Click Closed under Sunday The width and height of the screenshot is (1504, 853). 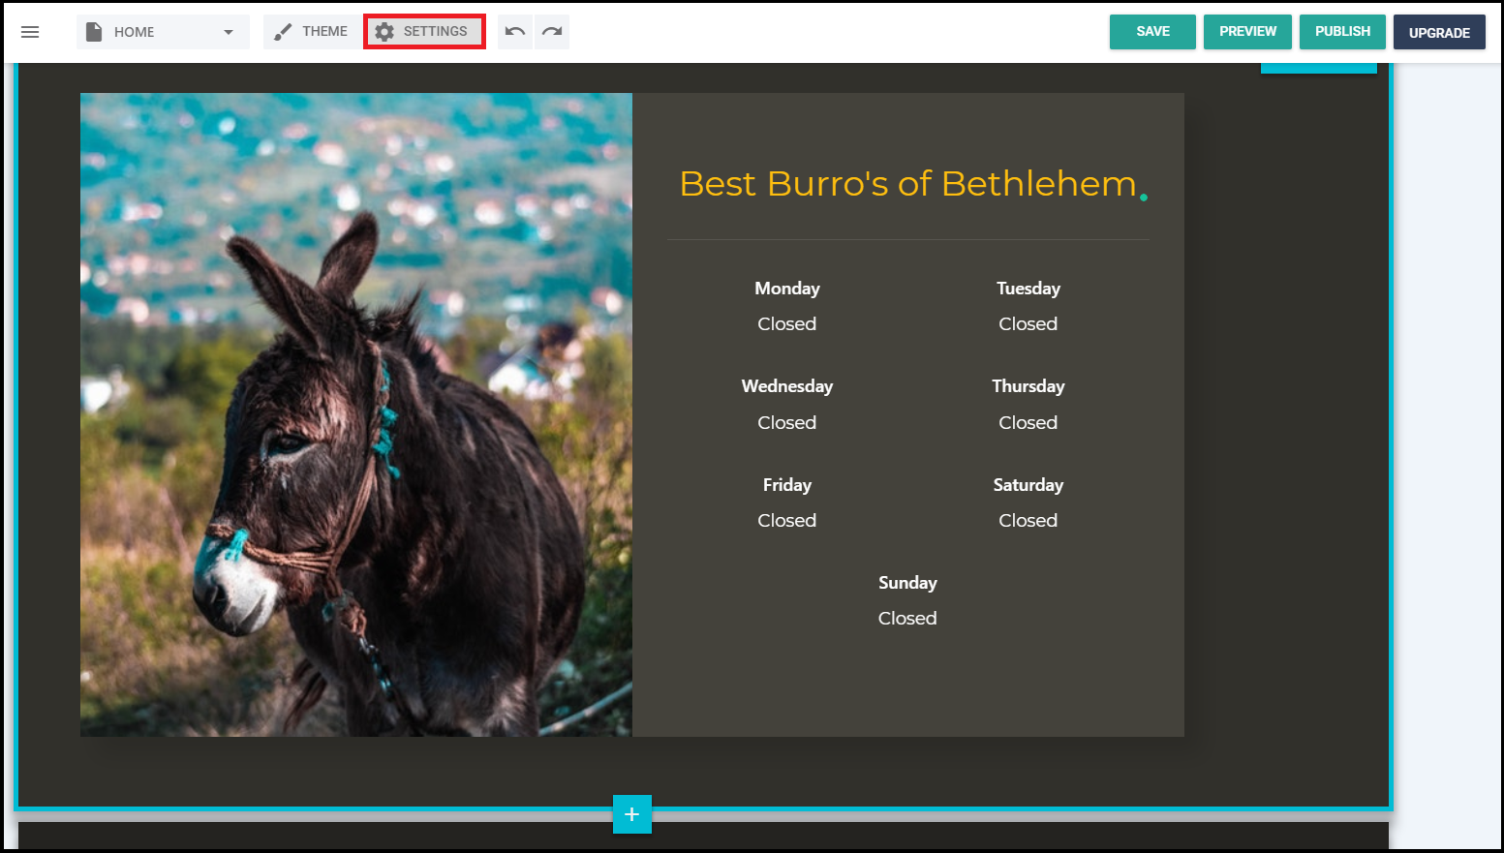coord(907,619)
